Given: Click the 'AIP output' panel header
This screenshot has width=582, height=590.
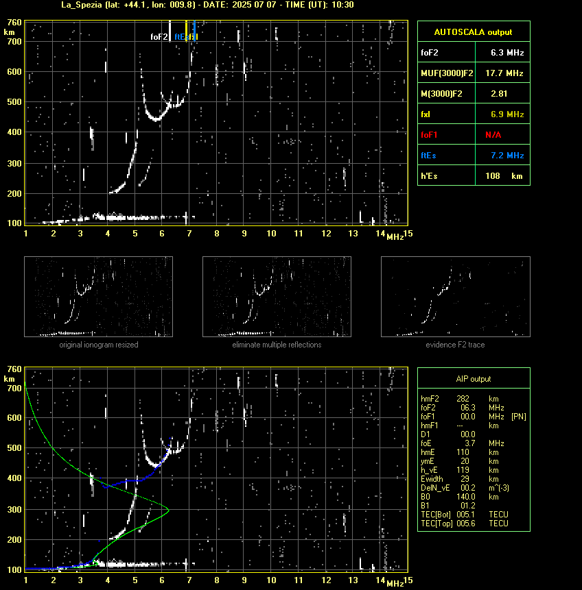Looking at the screenshot, I should click(x=474, y=378).
